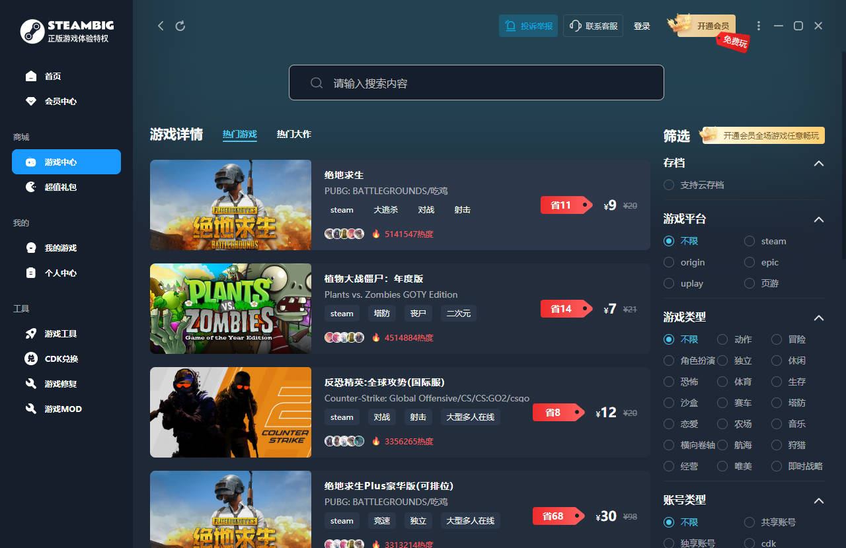Click the diamond icon for 会员中心

(x=31, y=102)
